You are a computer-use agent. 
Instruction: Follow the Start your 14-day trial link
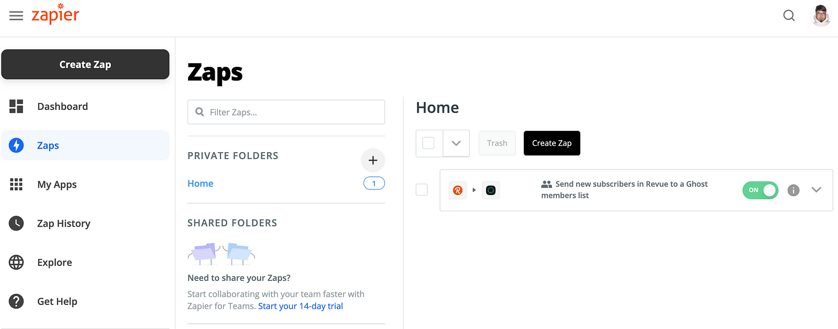301,307
